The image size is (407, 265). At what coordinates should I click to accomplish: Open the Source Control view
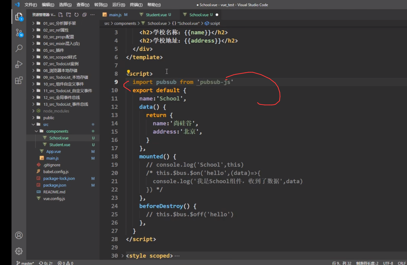[x=19, y=33]
